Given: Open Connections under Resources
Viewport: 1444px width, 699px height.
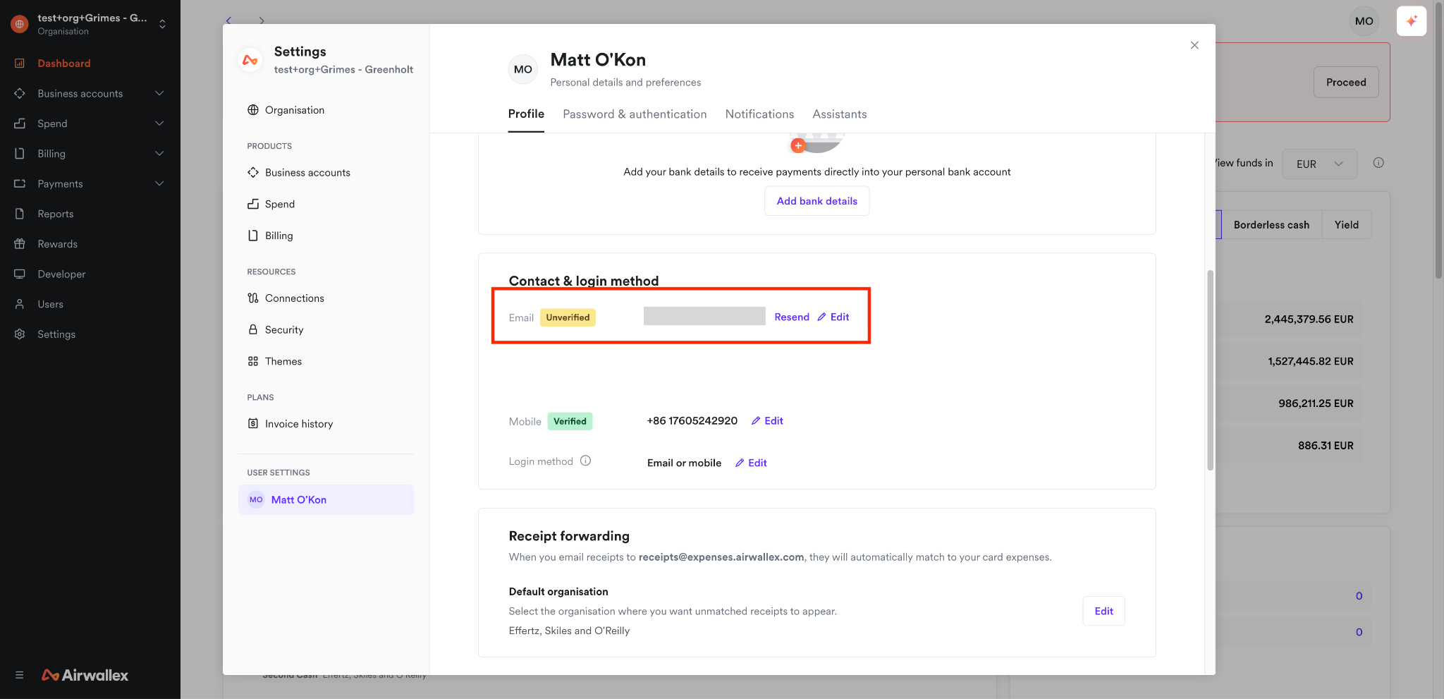Looking at the screenshot, I should click(x=295, y=298).
